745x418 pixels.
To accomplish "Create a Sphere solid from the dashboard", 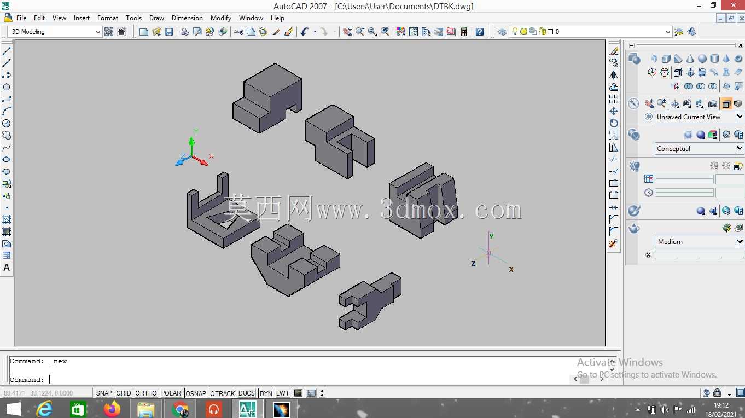I will click(x=702, y=59).
